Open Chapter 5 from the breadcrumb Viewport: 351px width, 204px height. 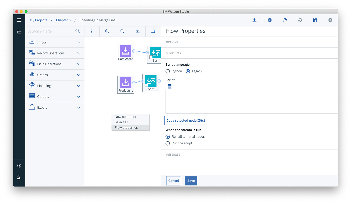pyautogui.click(x=63, y=20)
